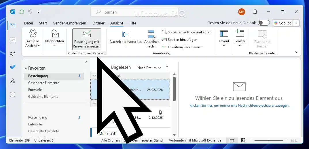Open the To Do checkmark icon

[12, 67]
